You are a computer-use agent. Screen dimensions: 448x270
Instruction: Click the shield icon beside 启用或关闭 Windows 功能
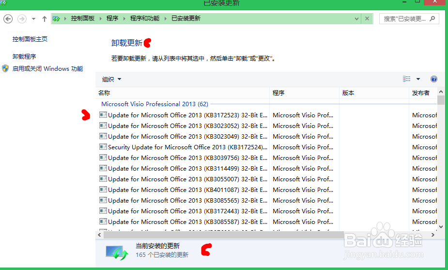(x=5, y=69)
